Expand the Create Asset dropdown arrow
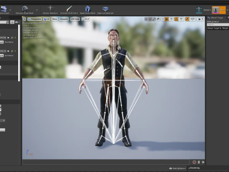The height and width of the screenshot is (172, 229). (10, 10)
